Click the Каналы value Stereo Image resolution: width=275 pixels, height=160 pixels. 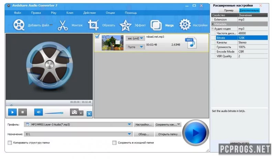(x=242, y=42)
